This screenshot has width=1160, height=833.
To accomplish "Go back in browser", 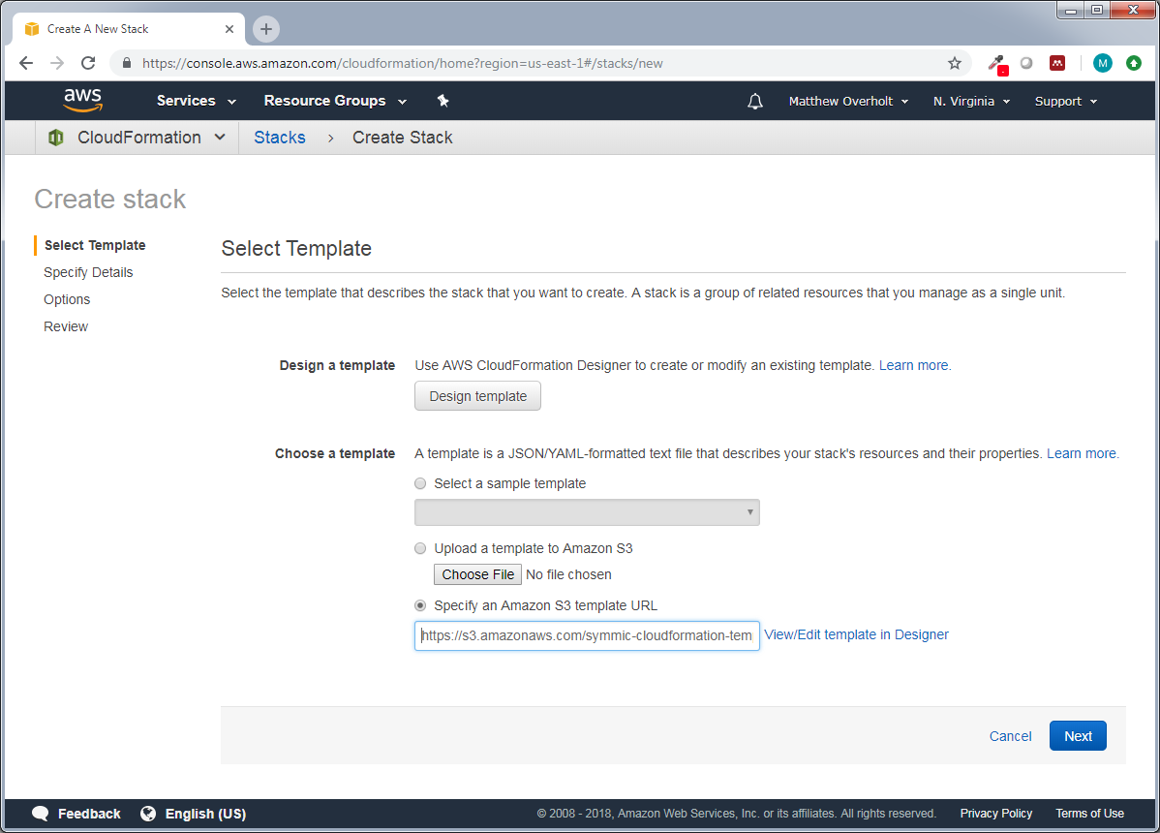I will tap(26, 63).
